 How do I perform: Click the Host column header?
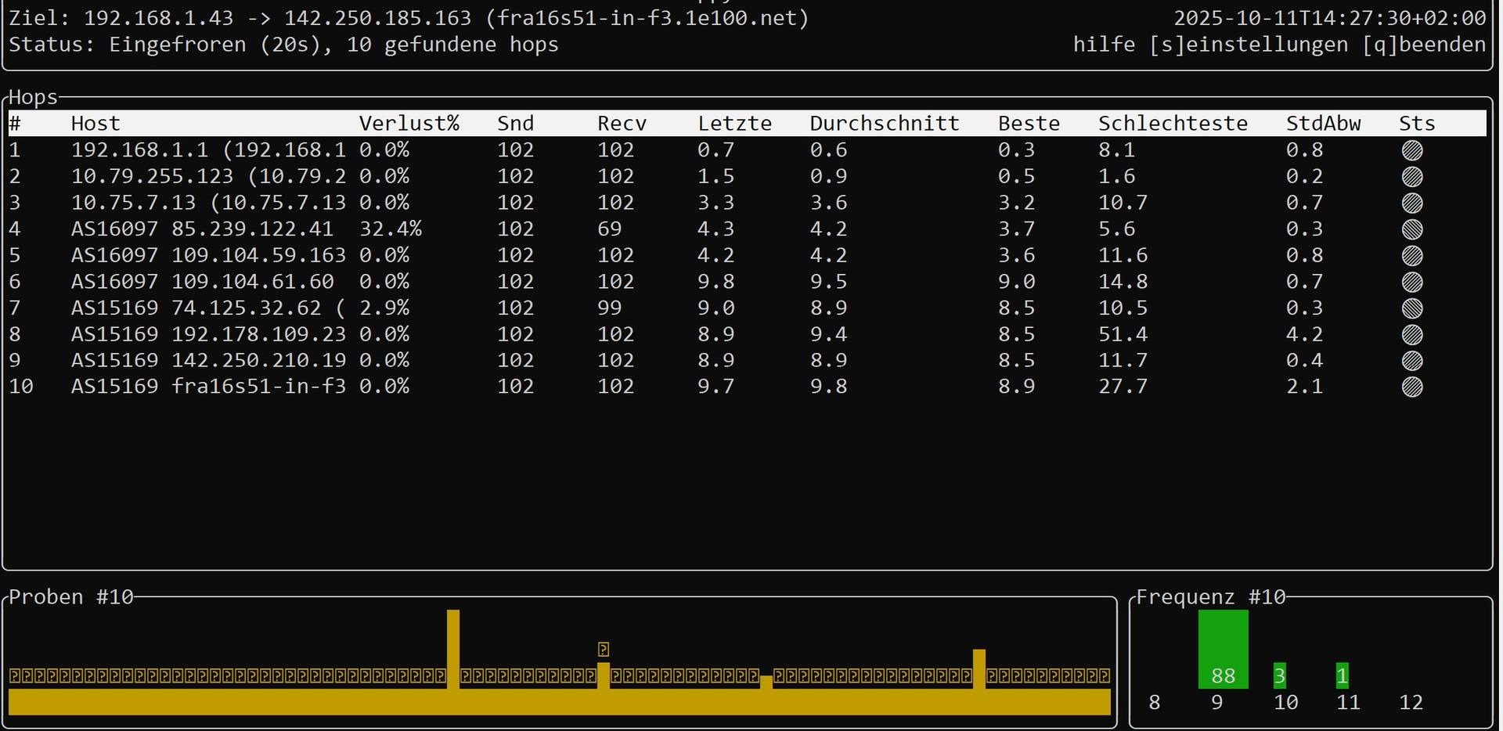[96, 124]
